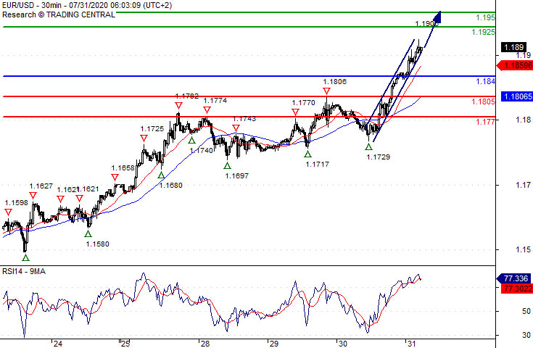This screenshot has height=348, width=533.
Task: Click the red down-triangle beneath 1.1806
Action: coord(326,91)
